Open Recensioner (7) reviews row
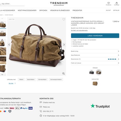The width and height of the screenshot is (121, 121). click(x=95, y=59)
